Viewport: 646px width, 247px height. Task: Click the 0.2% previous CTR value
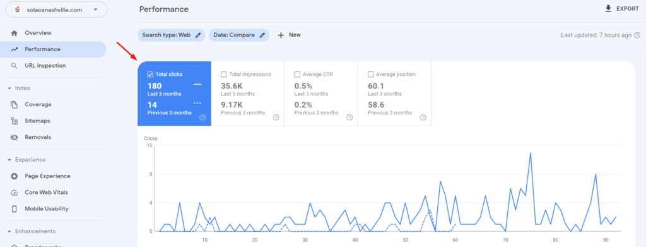(x=303, y=105)
